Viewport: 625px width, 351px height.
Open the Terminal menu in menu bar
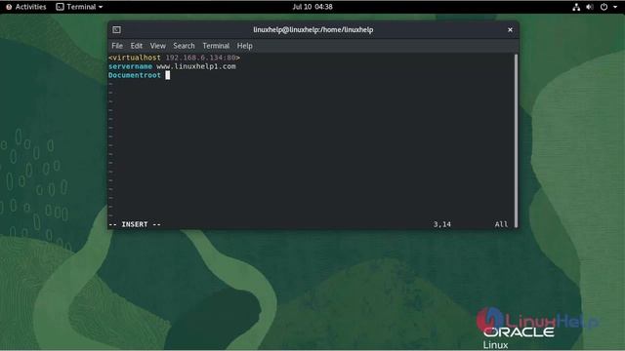pyautogui.click(x=216, y=46)
